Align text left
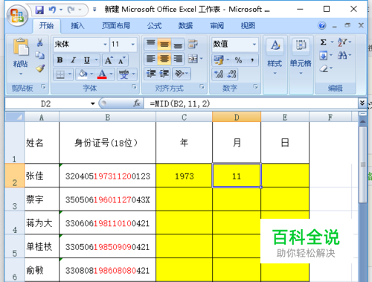Viewport: 372px width, 282px height. 150,59
